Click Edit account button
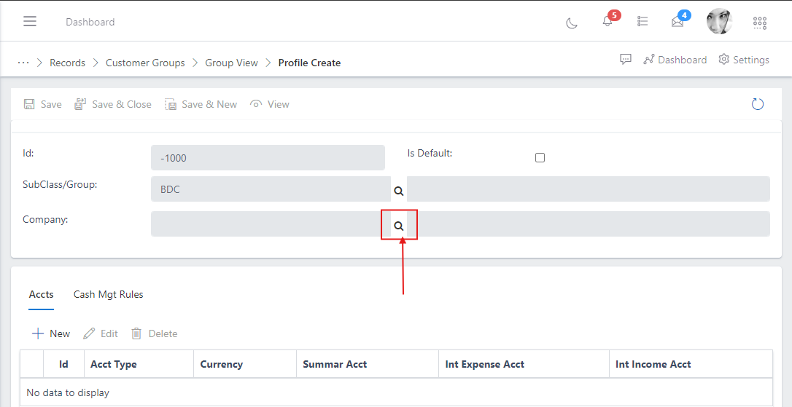Screen dimensions: 792x407 101,333
